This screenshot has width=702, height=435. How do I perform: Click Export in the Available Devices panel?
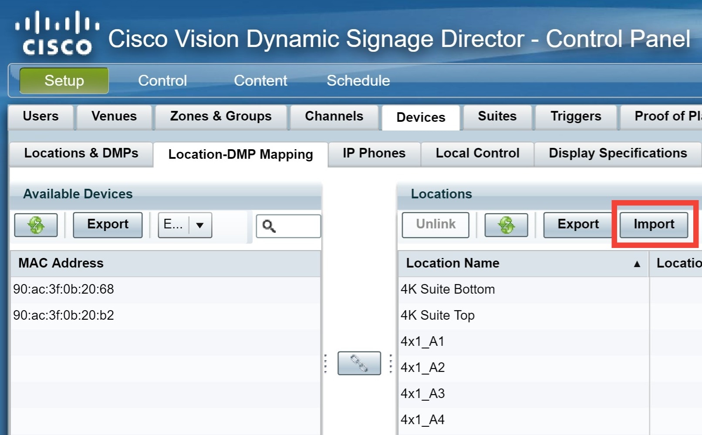108,224
